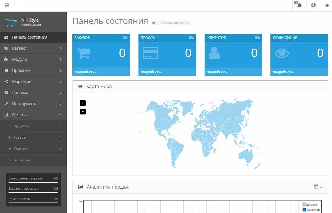Expand the Инструменты menu chevron
Screen dimensions: 332x213
coord(61,104)
